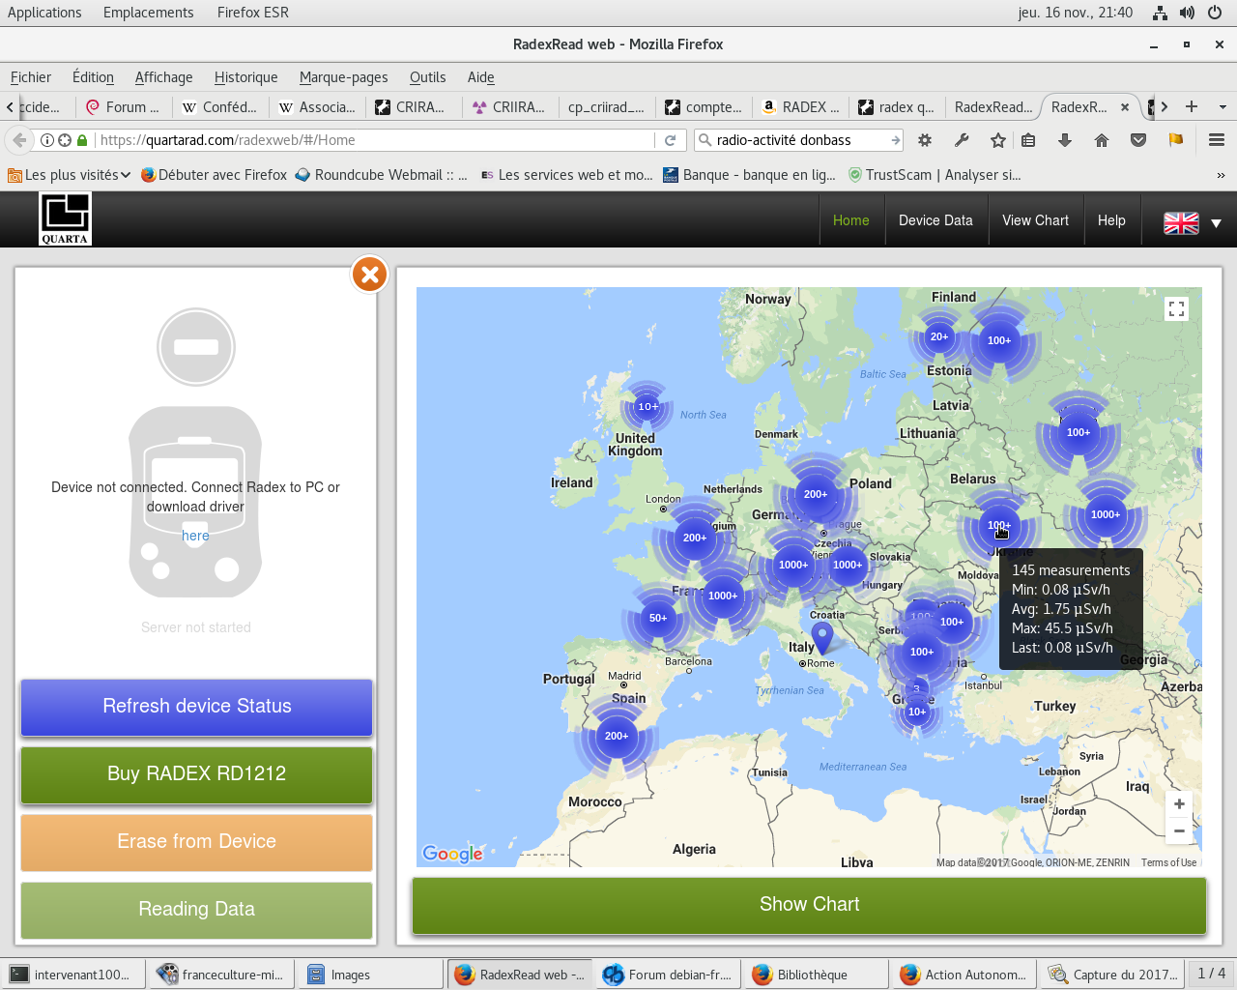Open Terms of Use map link
1237x990 pixels.
coord(1168,862)
